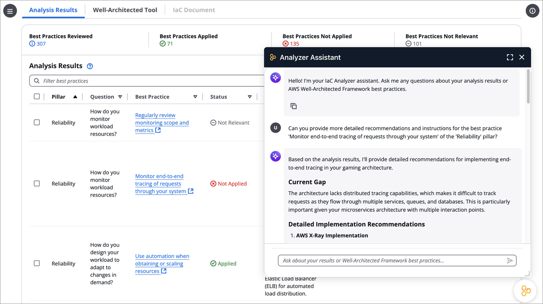
Task: Click the info icon at top right
Action: click(532, 10)
